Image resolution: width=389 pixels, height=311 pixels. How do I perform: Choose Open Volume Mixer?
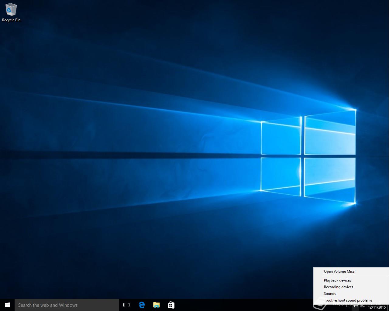coord(351,272)
